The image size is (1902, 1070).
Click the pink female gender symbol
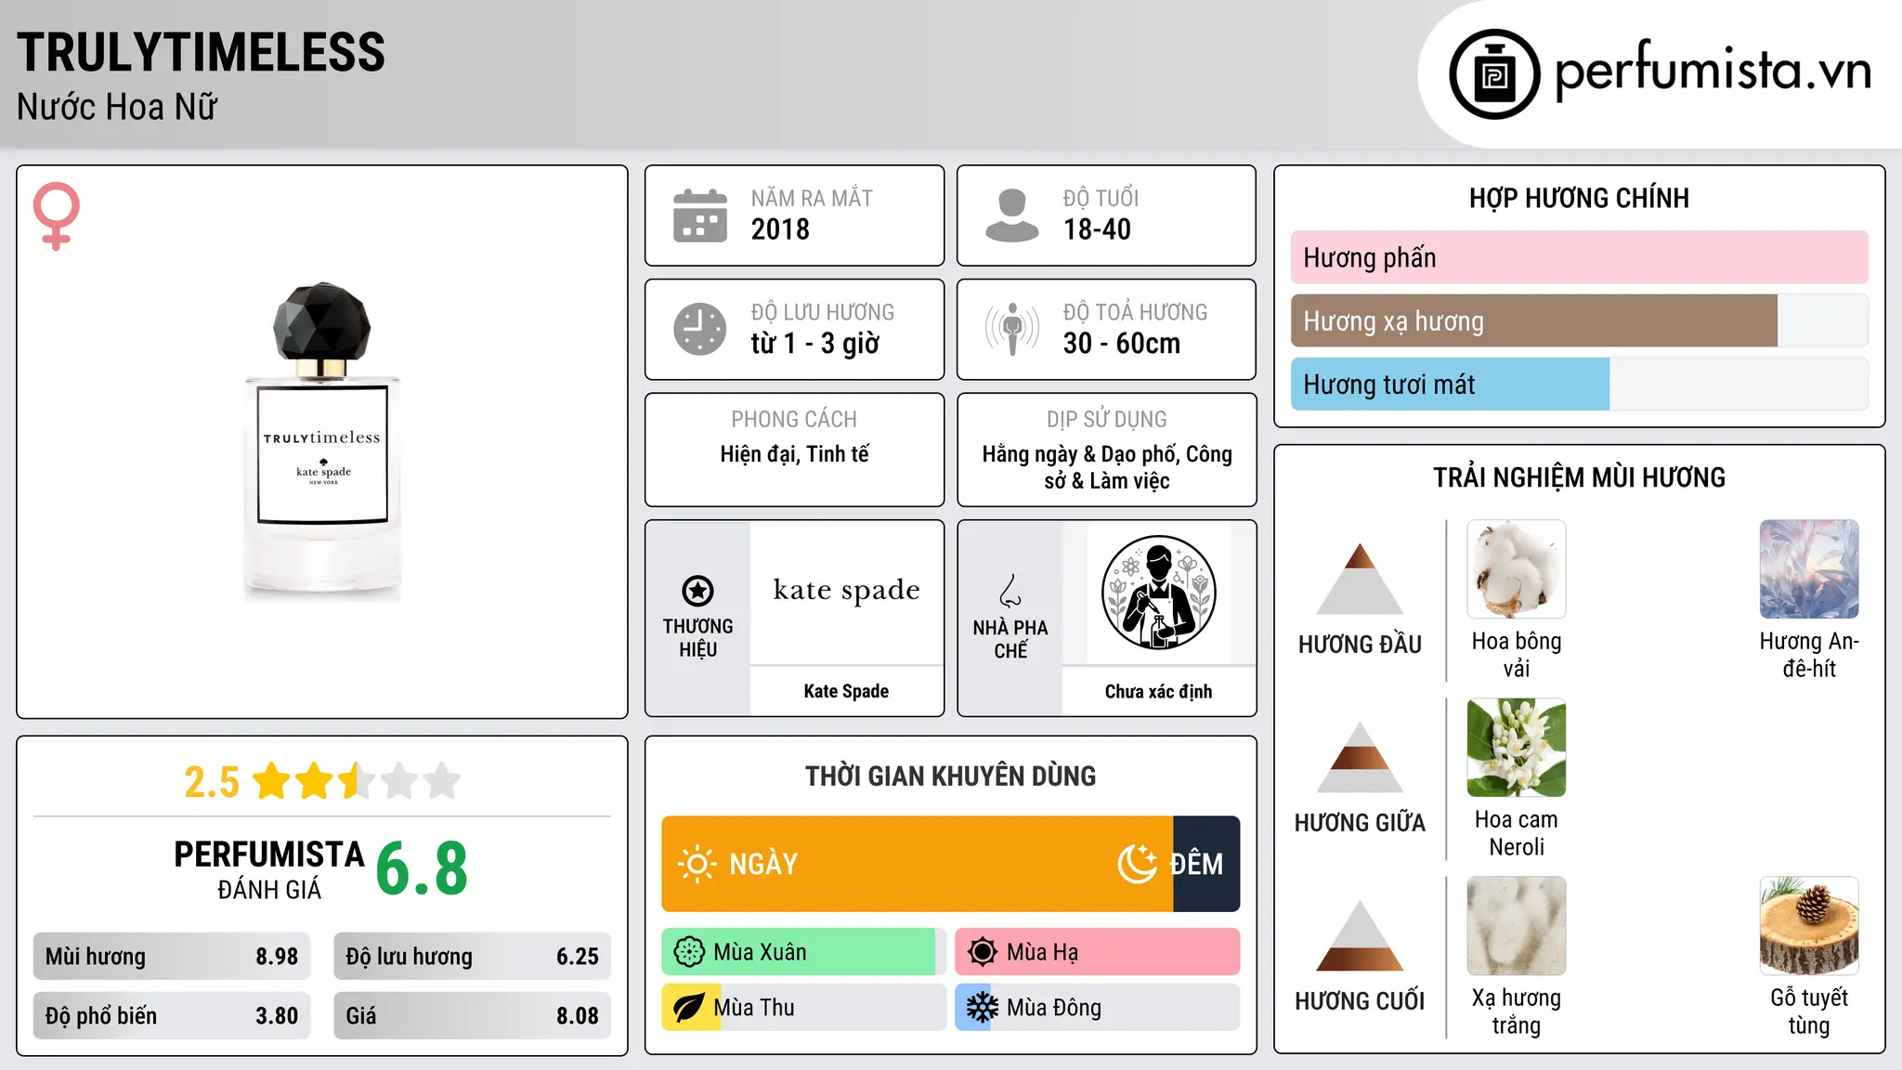click(x=57, y=216)
